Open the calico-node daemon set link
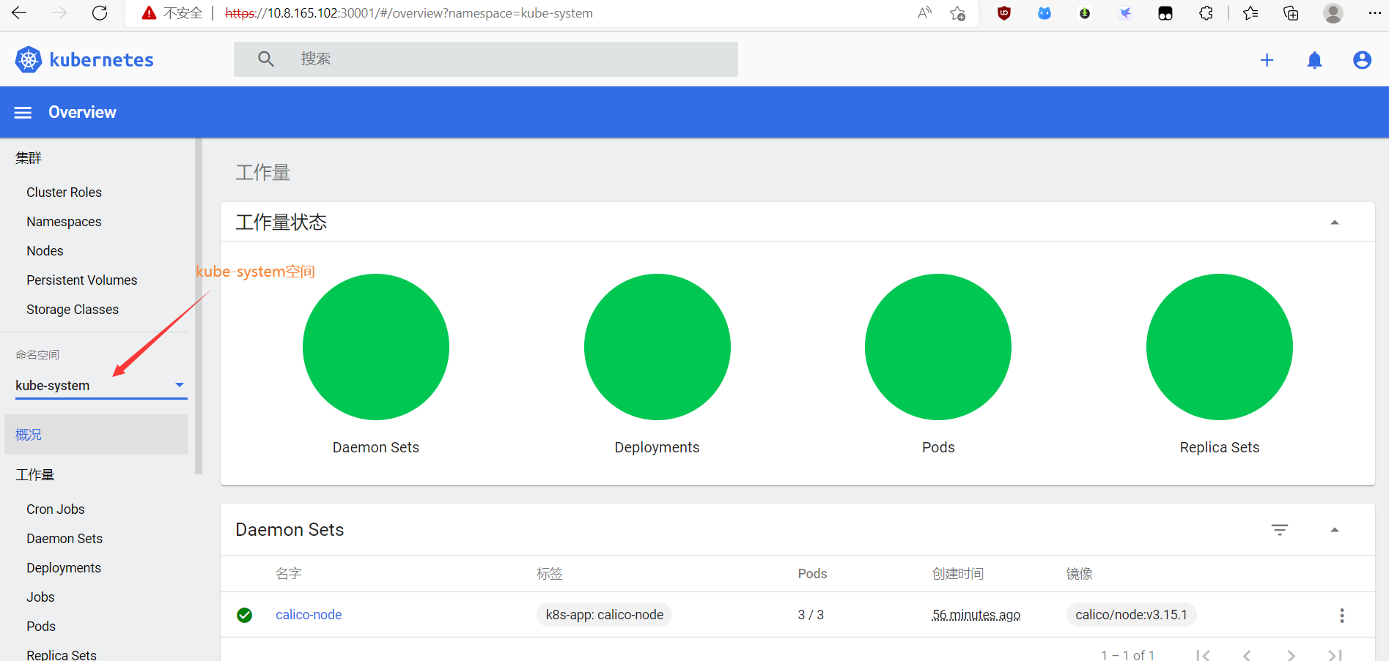 point(309,615)
